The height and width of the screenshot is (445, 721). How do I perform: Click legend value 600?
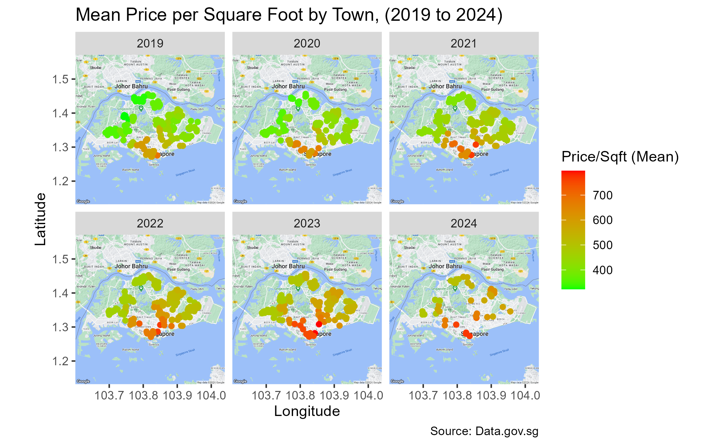[603, 220]
